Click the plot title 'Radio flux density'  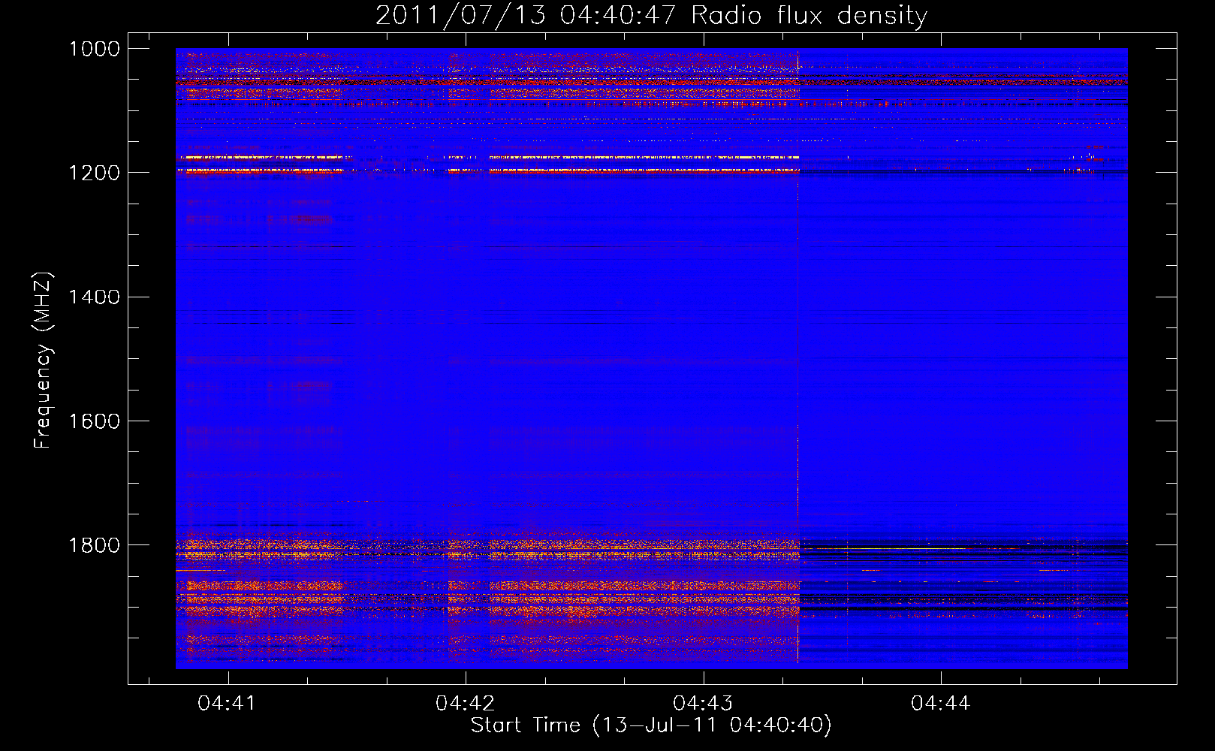point(809,16)
